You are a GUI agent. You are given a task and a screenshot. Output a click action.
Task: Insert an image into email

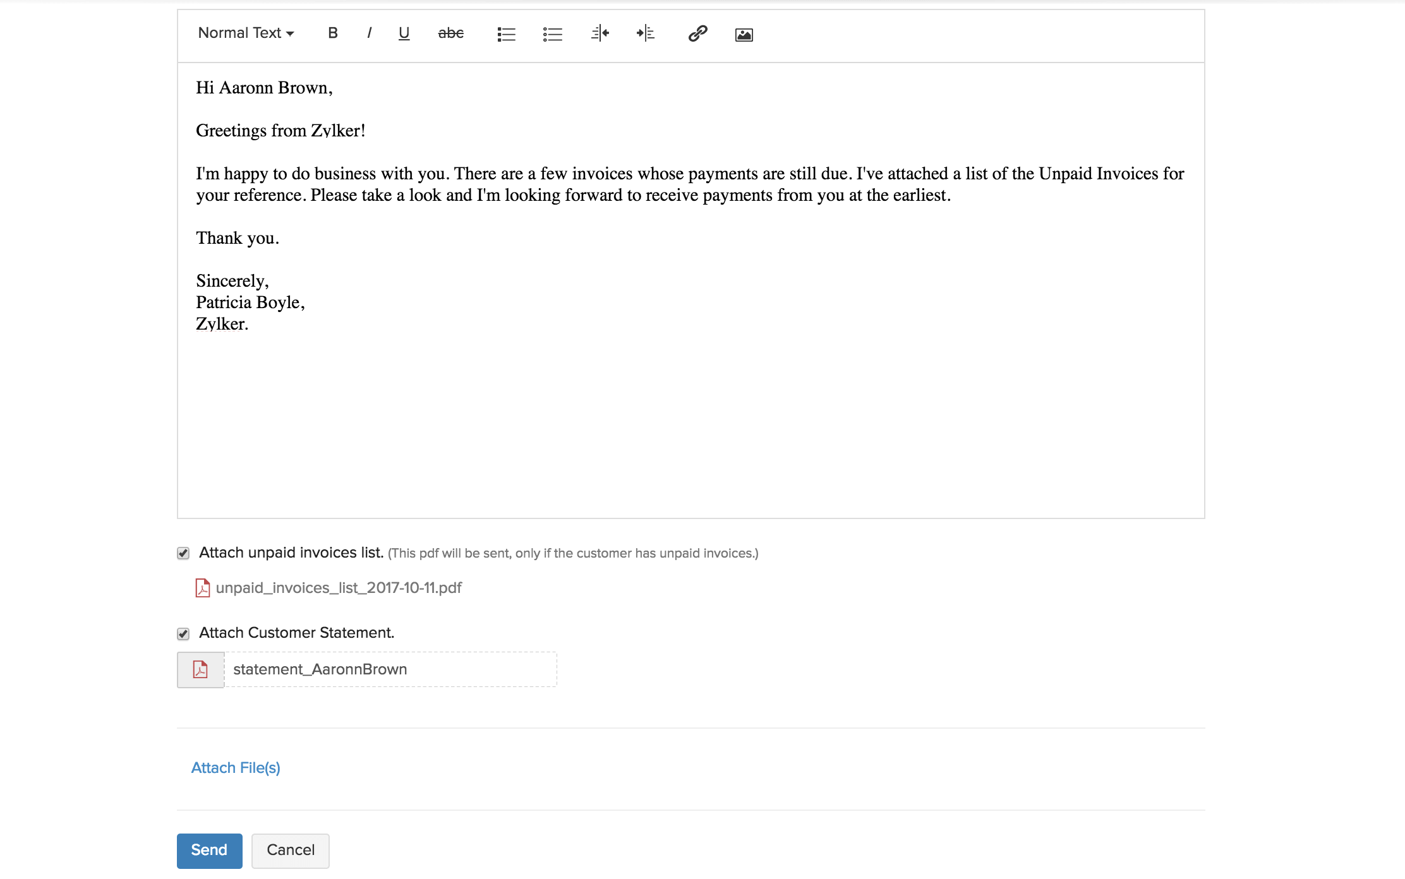coord(742,33)
